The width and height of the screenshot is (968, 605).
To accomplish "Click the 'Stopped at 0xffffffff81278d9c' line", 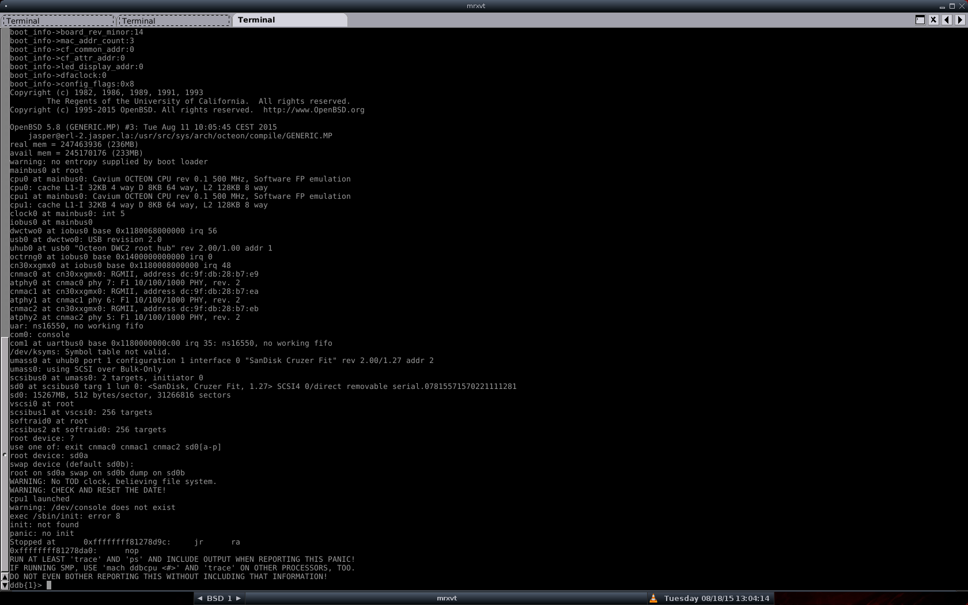I will coord(125,542).
